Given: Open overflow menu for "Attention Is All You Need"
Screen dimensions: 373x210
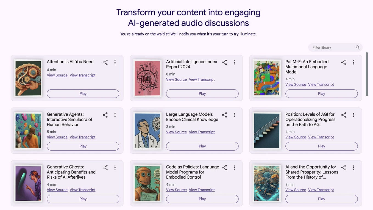Looking at the screenshot, I should (115, 62).
